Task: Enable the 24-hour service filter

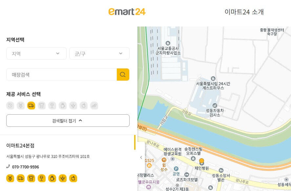Action: (10, 105)
